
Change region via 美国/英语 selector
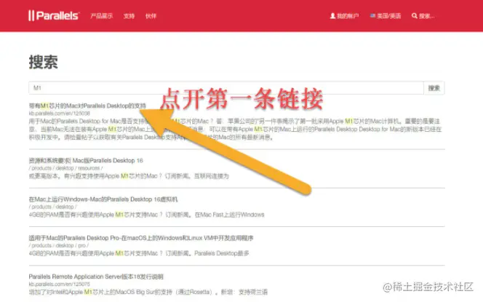tap(386, 16)
